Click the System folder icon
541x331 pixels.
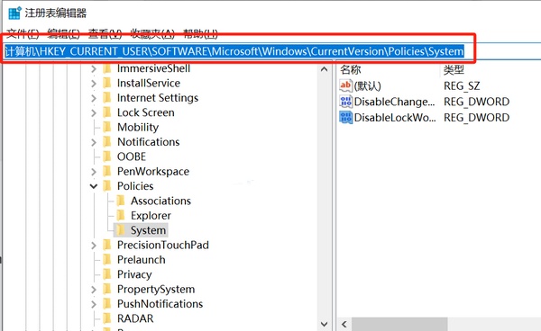[x=121, y=230]
